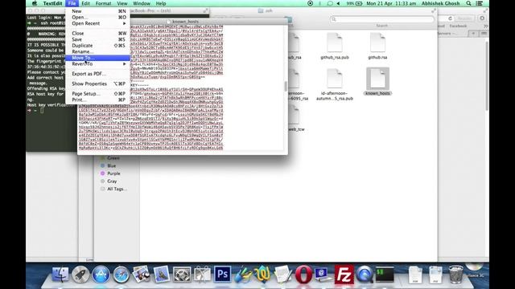This screenshot has height=289, width=515.
Task: Open Notification Center icon
Action: coord(480,3)
